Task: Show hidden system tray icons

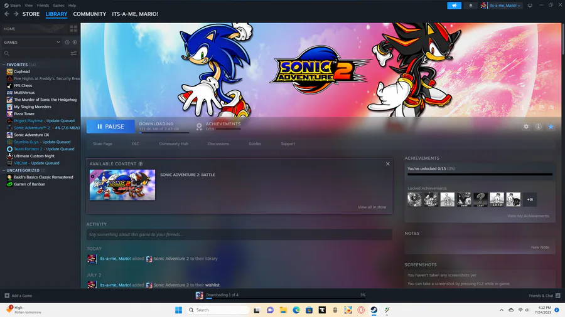Action: click(x=501, y=310)
